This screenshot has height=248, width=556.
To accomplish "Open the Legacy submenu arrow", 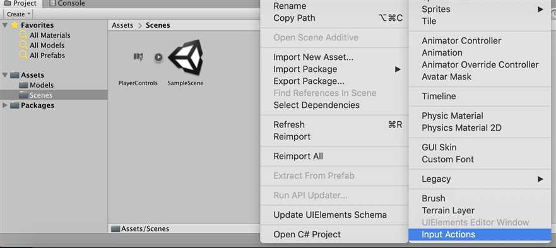I will (540, 179).
